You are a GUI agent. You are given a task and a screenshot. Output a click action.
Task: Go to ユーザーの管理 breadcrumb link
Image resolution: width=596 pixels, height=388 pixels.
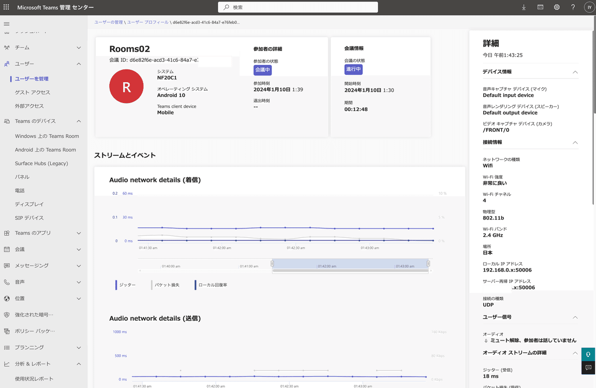[x=108, y=22]
